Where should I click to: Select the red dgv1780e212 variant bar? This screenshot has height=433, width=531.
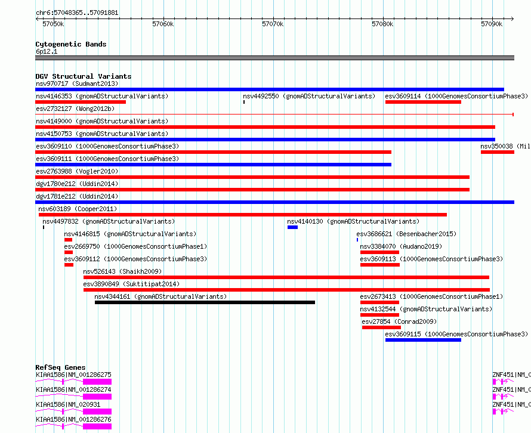(252, 190)
